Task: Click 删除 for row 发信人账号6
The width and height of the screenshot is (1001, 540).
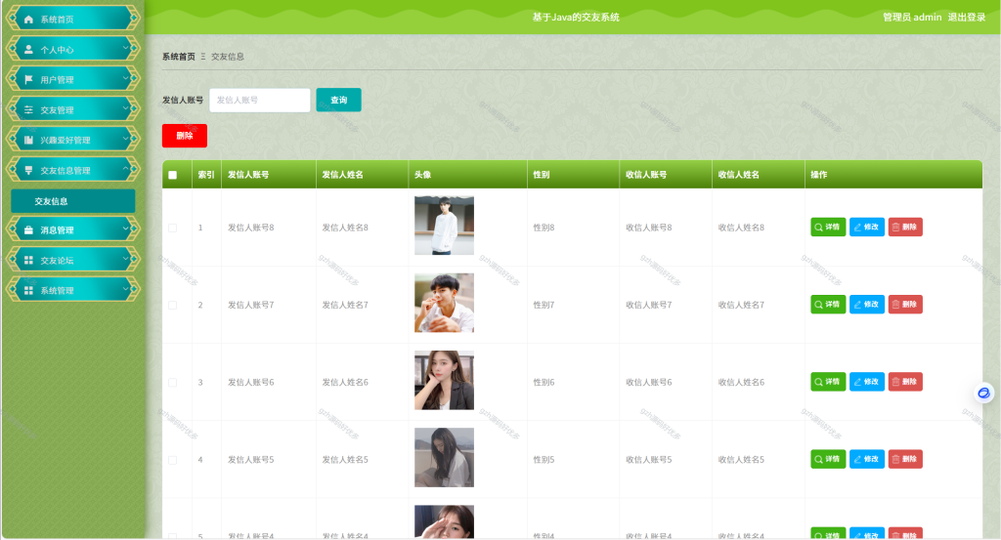Action: click(905, 382)
